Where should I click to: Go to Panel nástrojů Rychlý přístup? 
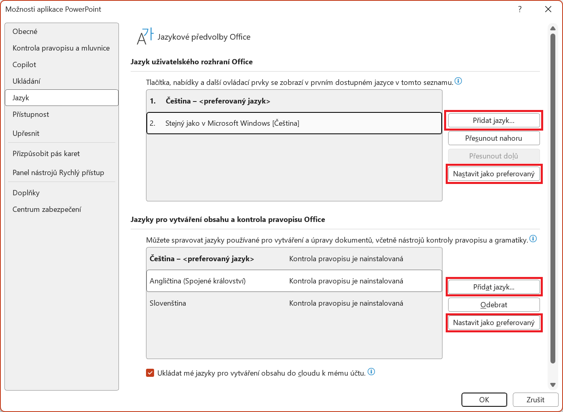coord(61,173)
